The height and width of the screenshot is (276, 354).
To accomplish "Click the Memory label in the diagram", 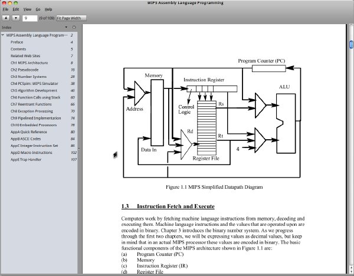I will pos(153,75).
